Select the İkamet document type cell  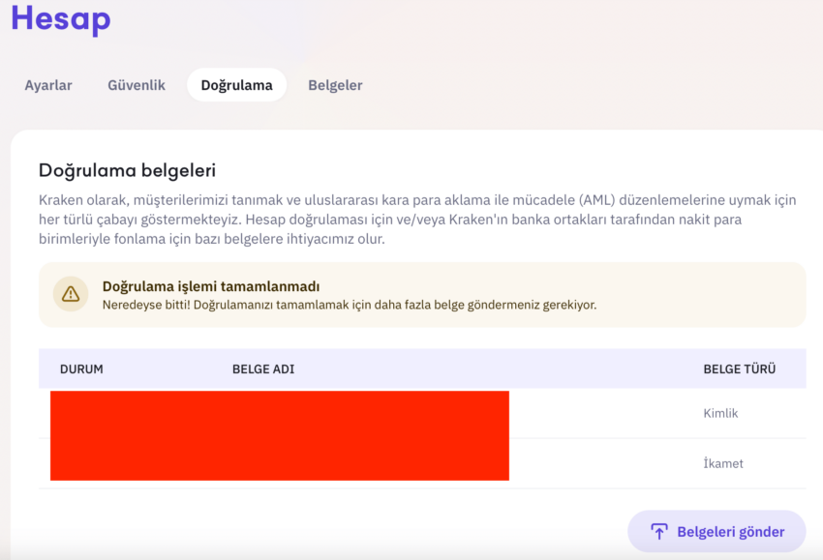point(722,463)
